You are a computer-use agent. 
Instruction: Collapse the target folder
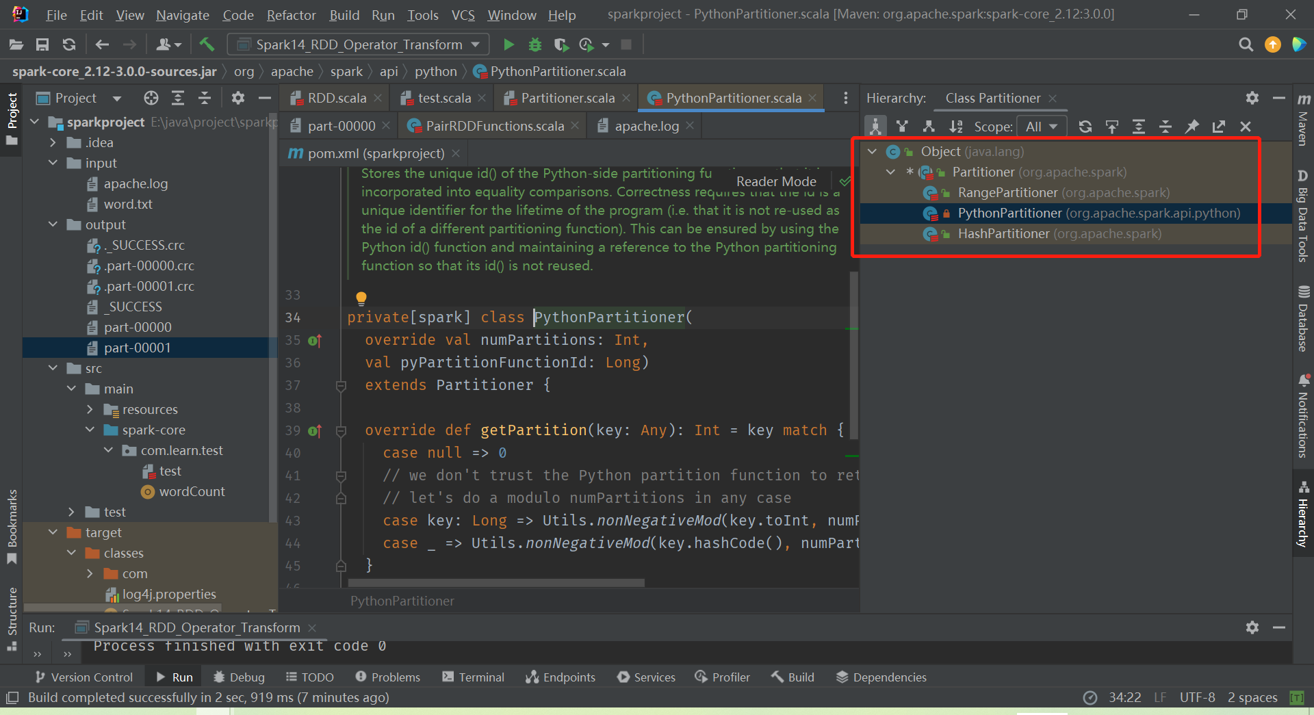[x=53, y=532]
